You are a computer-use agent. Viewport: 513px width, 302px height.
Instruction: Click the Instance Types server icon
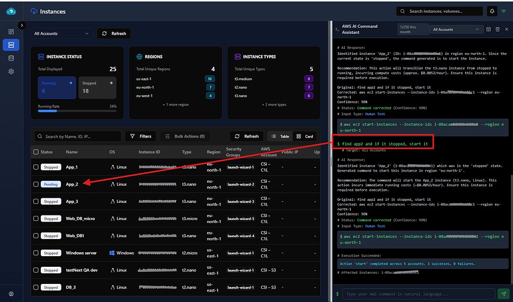point(237,56)
